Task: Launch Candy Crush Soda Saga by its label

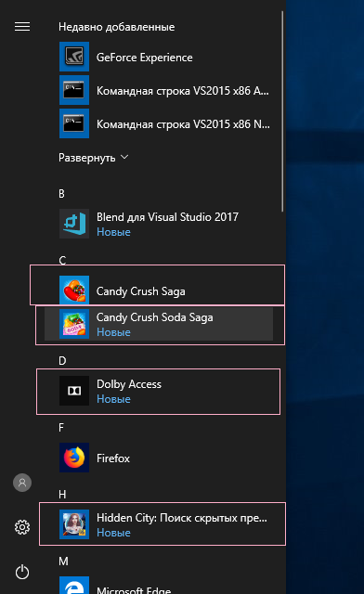Action: pos(155,317)
